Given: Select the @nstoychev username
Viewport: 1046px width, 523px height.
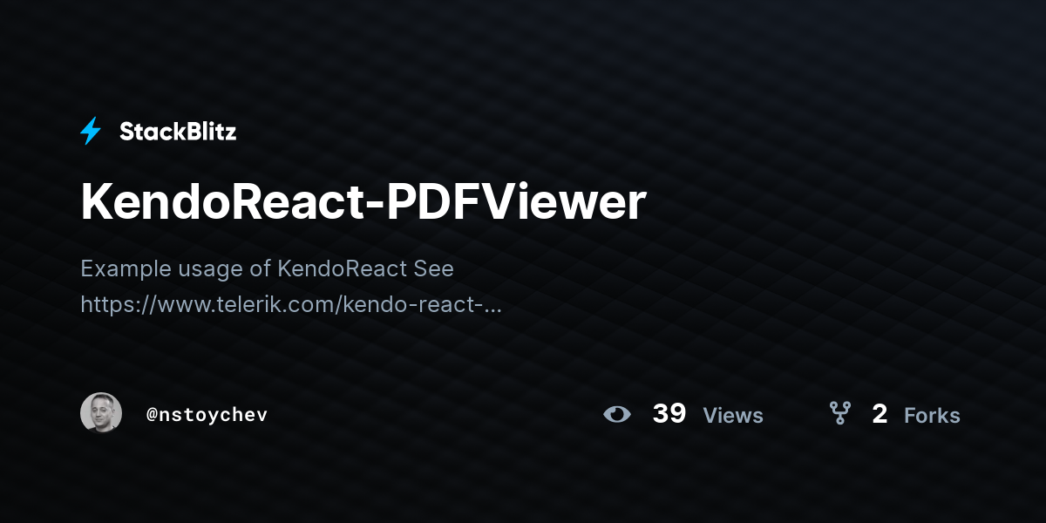Looking at the screenshot, I should coord(207,415).
